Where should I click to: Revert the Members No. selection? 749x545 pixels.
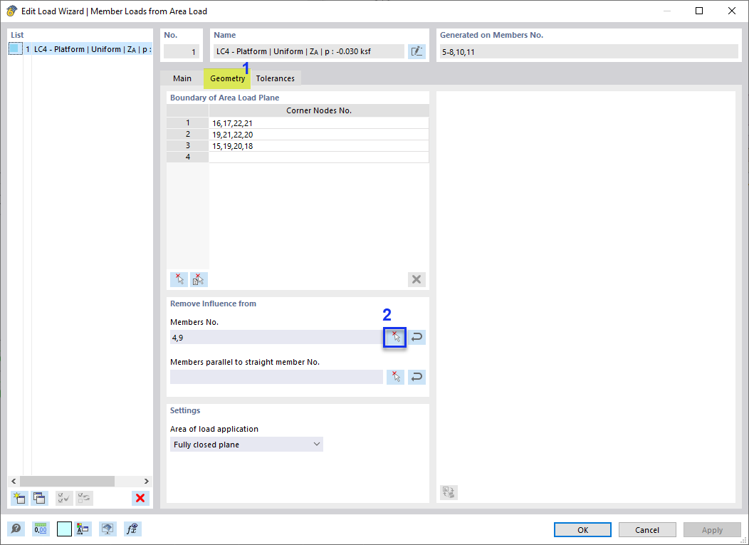click(417, 336)
